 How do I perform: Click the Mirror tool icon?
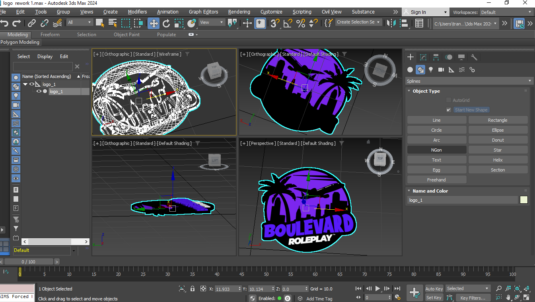click(x=391, y=23)
